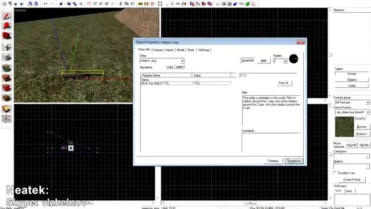Click the black angle compass dial
This screenshot has height=209, width=371.
coord(293,59)
